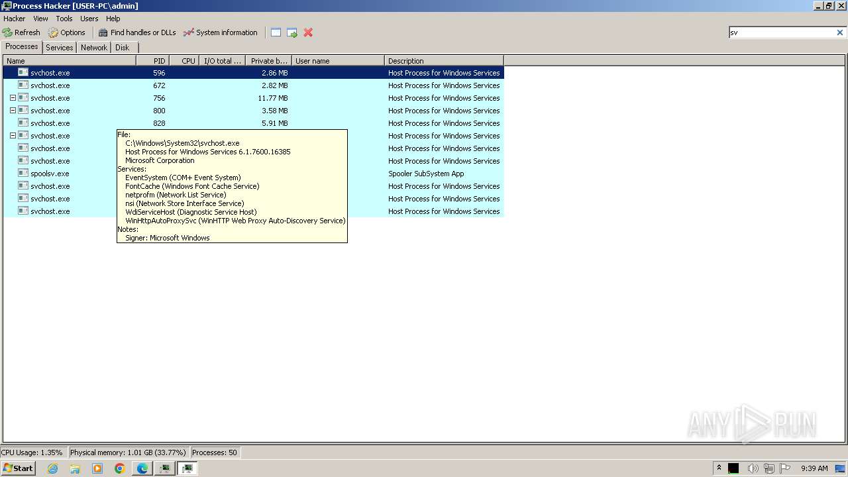
Task: Click the network tray icon
Action: click(768, 468)
